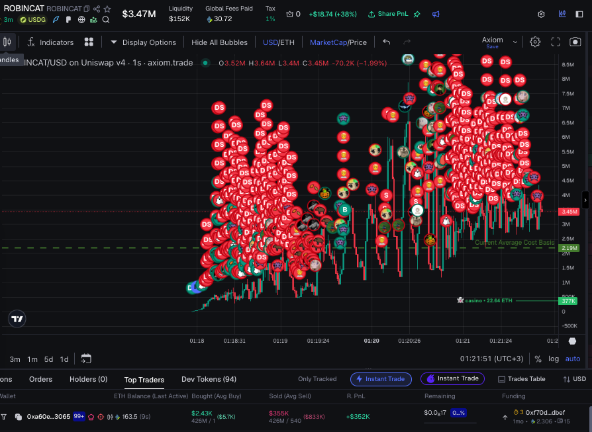Click the USDG pair badge
This screenshot has width=592, height=432.
tap(33, 20)
